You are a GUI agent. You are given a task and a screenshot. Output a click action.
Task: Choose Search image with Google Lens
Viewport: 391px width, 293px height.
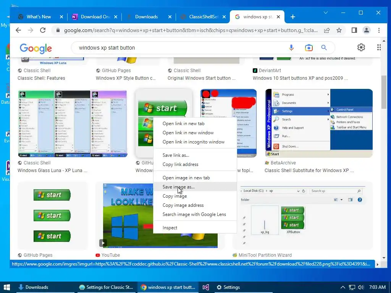pos(195,214)
